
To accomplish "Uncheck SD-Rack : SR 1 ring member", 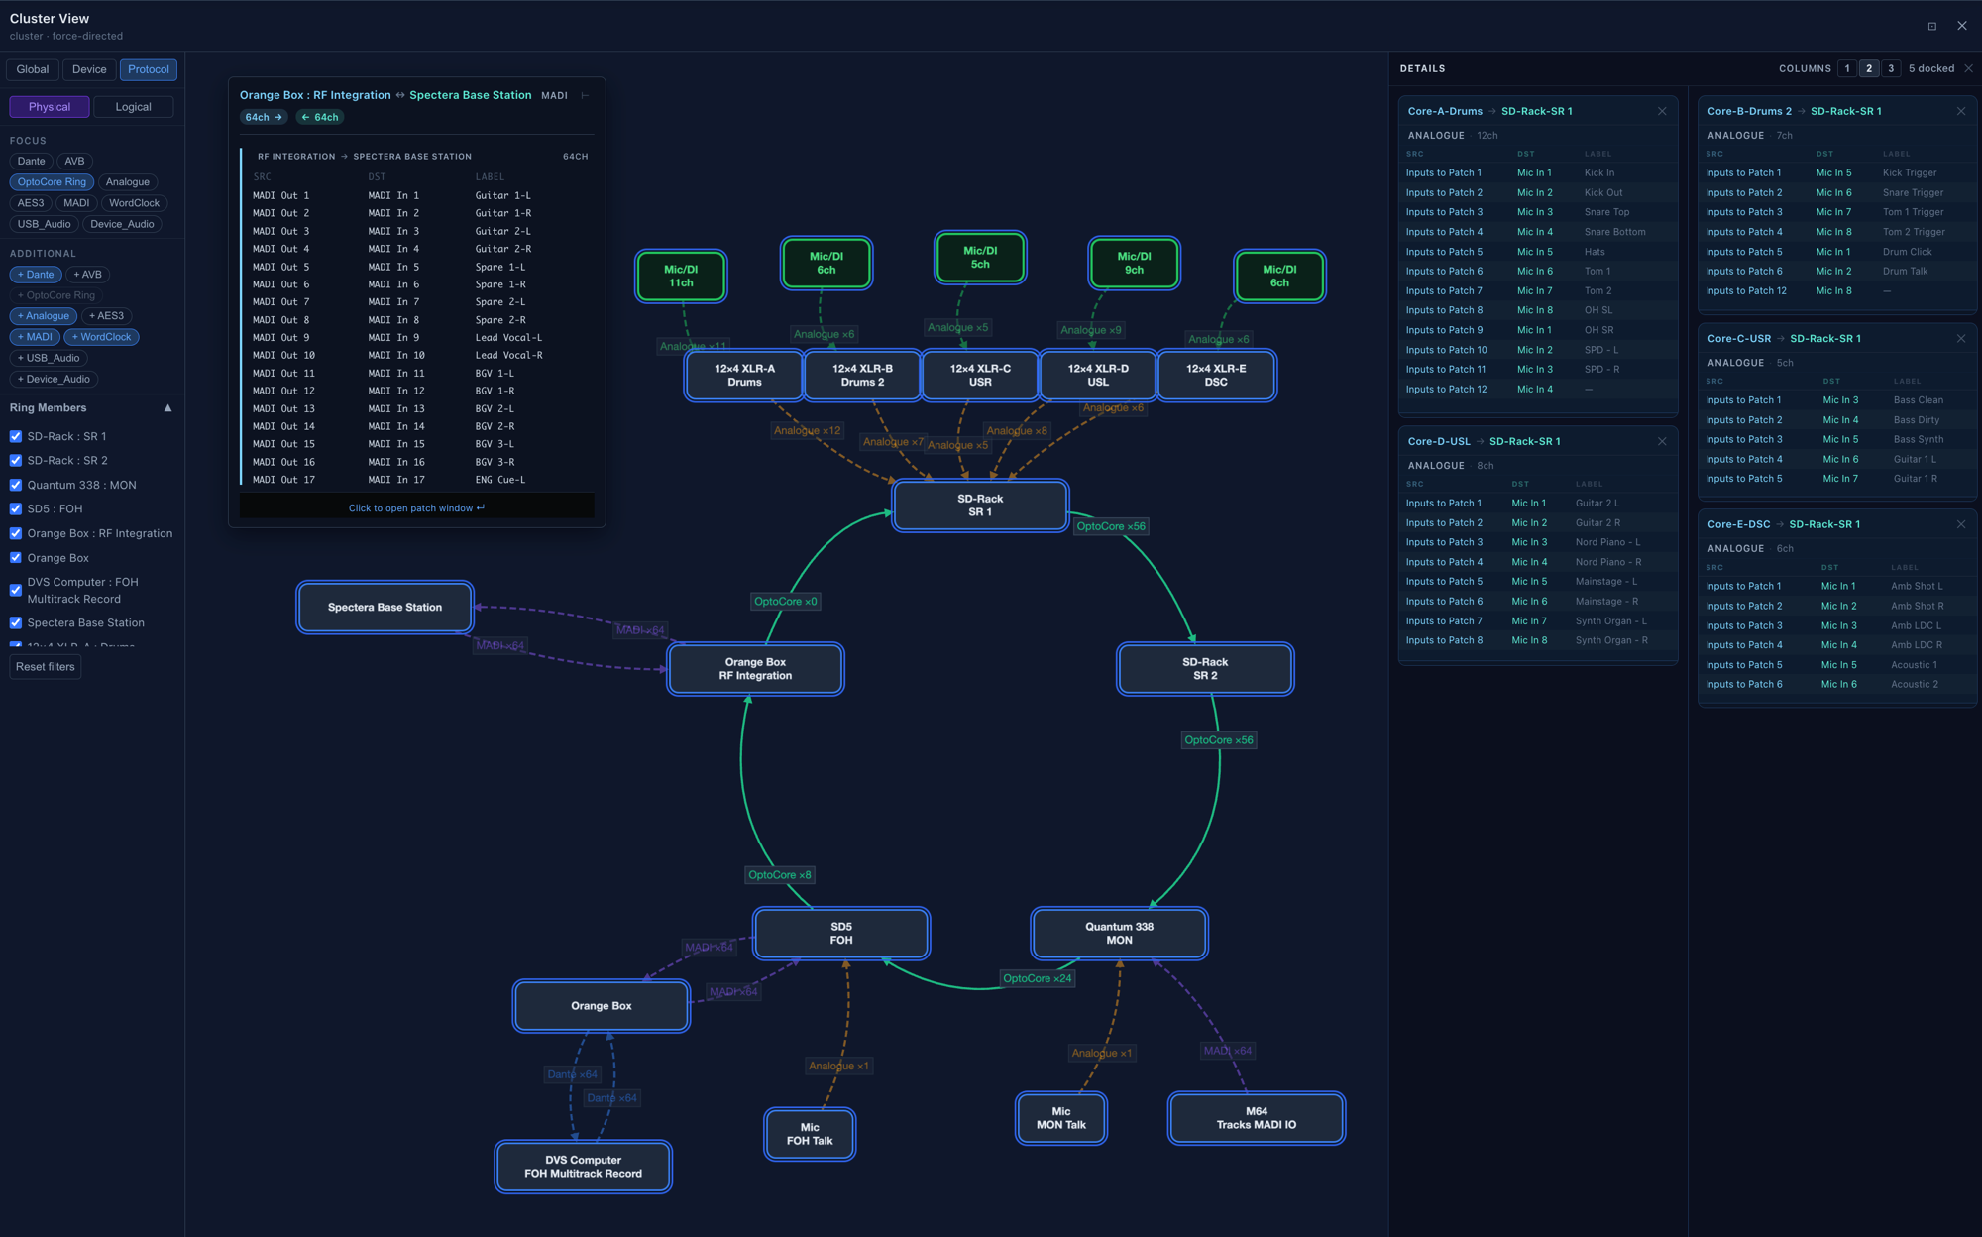I will [16, 436].
